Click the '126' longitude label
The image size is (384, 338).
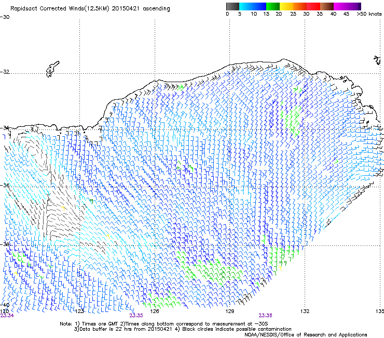(x=155, y=311)
